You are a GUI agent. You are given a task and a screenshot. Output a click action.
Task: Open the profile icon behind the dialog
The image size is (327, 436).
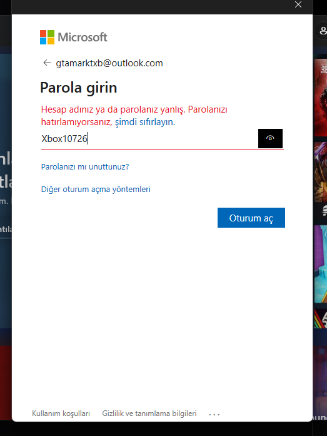[x=323, y=31]
